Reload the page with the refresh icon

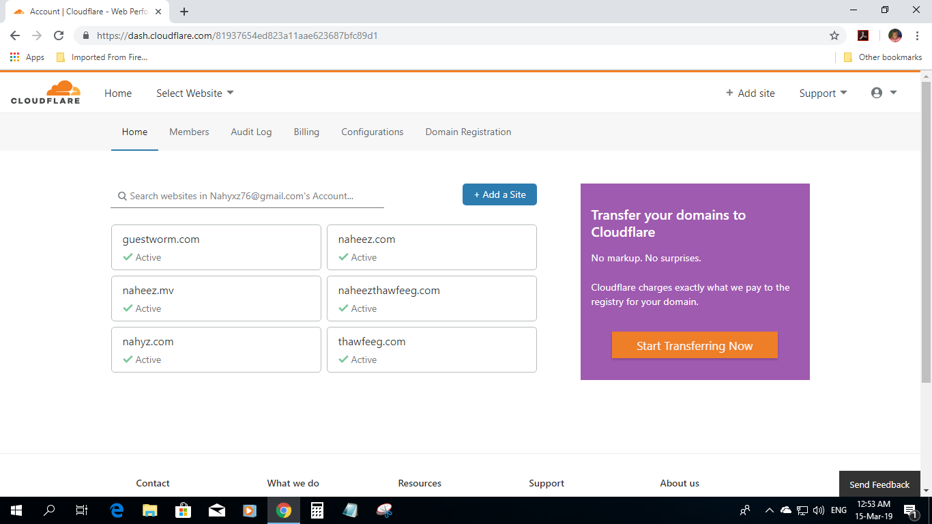click(x=59, y=35)
